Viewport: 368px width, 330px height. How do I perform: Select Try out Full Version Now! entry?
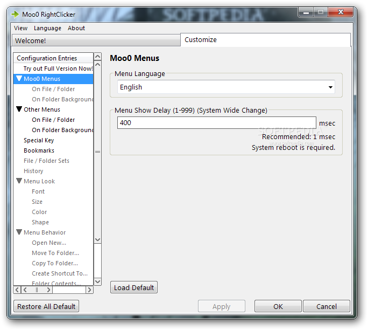tap(58, 68)
